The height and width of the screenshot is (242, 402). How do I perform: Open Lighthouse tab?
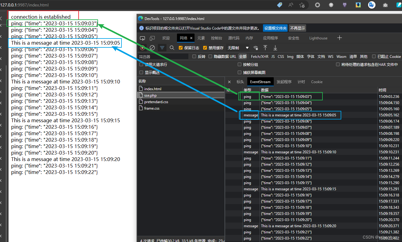[x=318, y=38]
